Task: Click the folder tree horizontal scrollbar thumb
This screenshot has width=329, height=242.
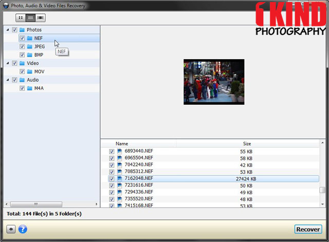Action: click(36, 204)
